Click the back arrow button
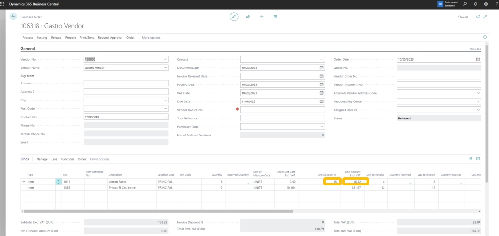Image resolution: width=499 pixels, height=236 pixels. pyautogui.click(x=13, y=16)
